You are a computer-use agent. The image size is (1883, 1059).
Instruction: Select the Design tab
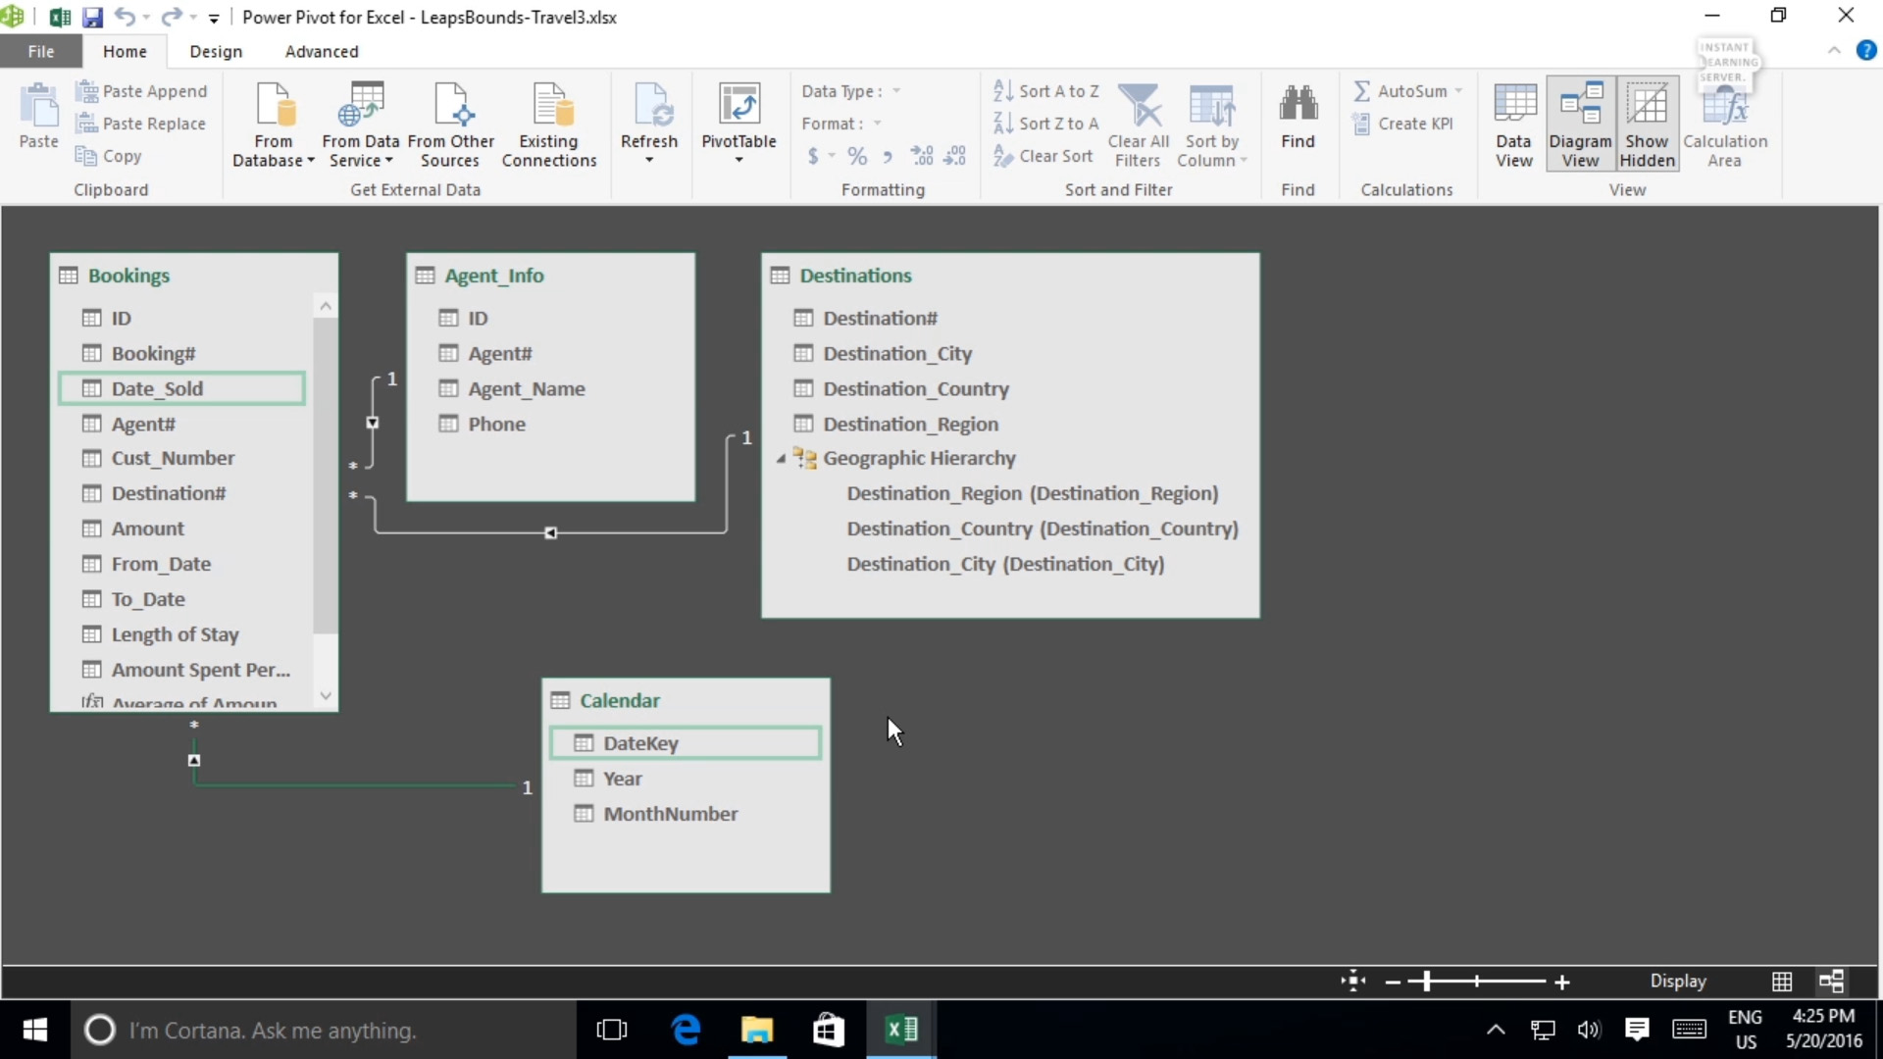coord(215,50)
